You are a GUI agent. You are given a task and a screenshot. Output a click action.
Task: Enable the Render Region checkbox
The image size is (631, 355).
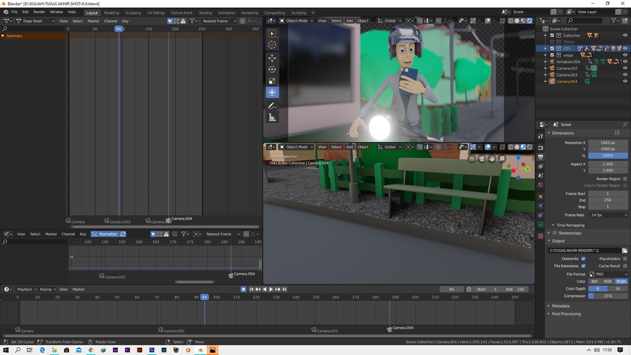[x=625, y=179]
